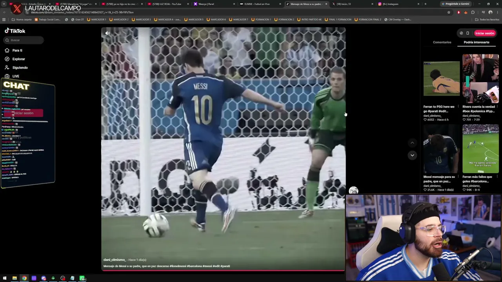Open the FORMACION 1 bookmark
The image size is (502, 282).
[x=262, y=20]
